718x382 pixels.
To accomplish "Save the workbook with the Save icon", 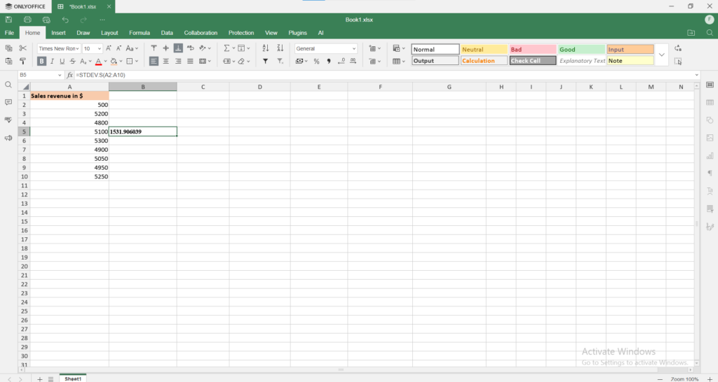I will tap(8, 20).
